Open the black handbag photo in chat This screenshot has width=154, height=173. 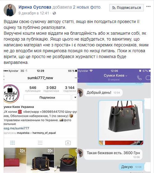tap(121, 123)
